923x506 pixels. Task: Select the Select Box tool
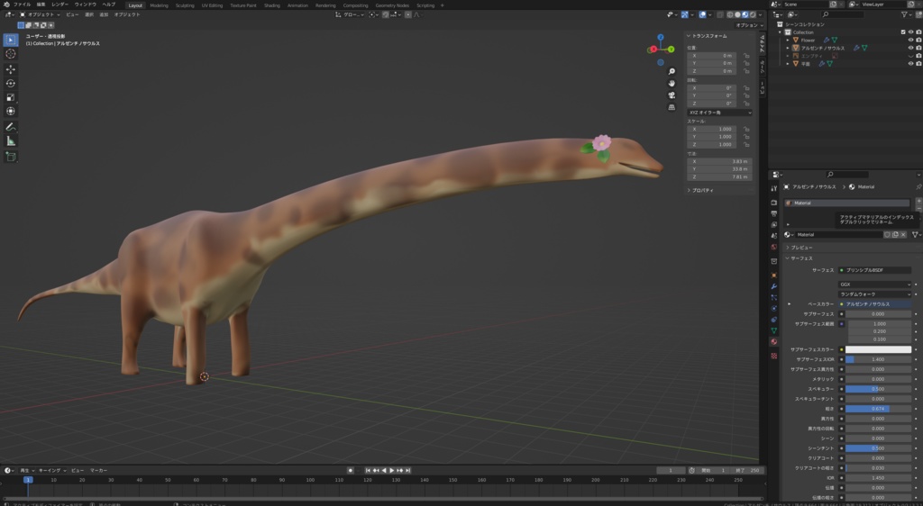click(x=11, y=40)
